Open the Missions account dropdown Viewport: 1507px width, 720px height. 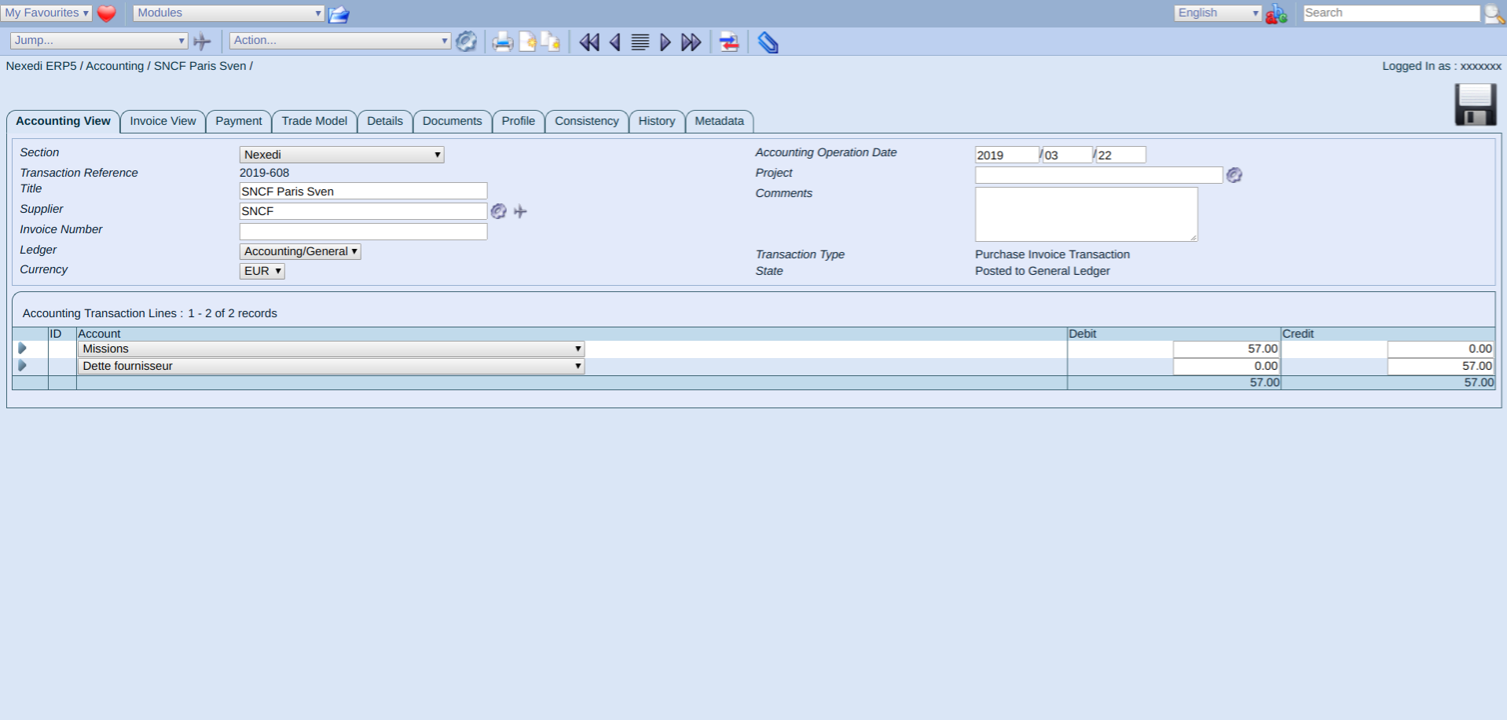coord(331,349)
